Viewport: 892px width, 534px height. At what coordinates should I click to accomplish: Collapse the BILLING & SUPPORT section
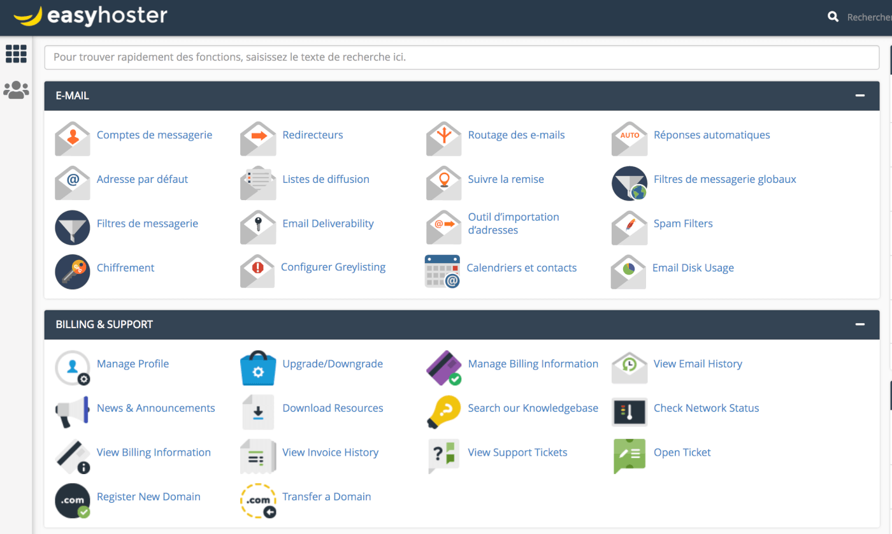point(860,324)
